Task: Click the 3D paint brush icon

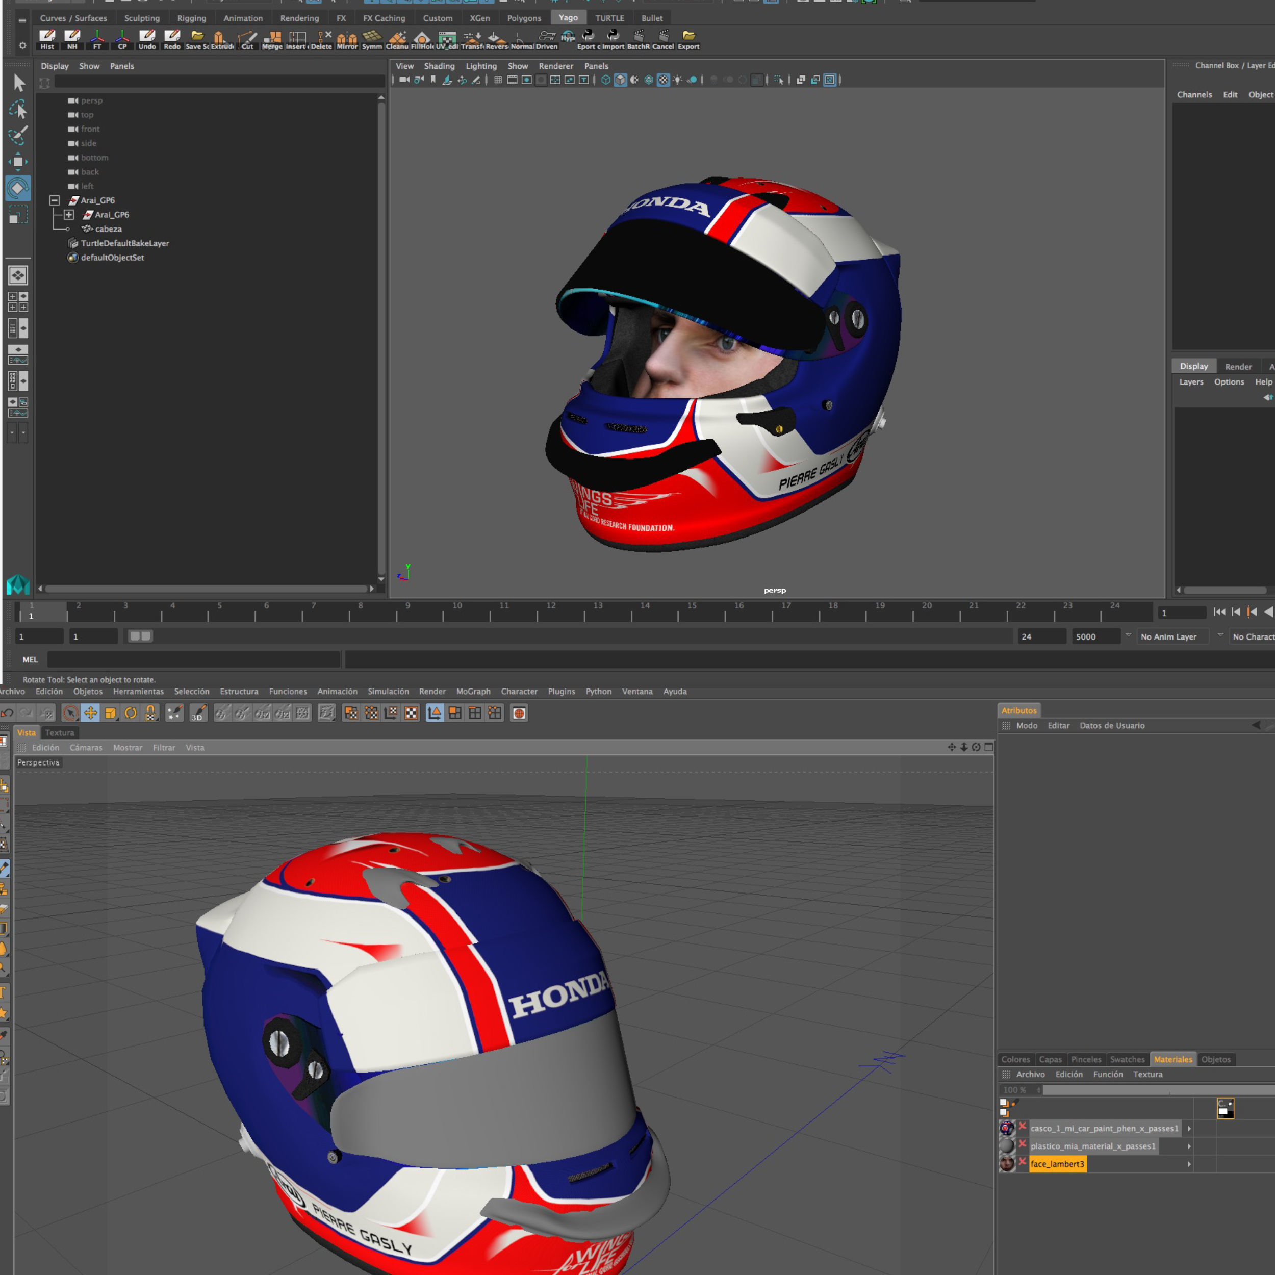Action: coord(198,713)
